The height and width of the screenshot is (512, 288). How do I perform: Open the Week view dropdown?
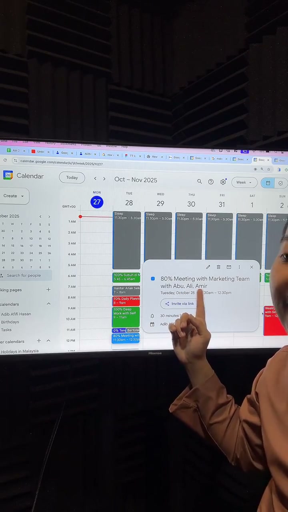(244, 182)
